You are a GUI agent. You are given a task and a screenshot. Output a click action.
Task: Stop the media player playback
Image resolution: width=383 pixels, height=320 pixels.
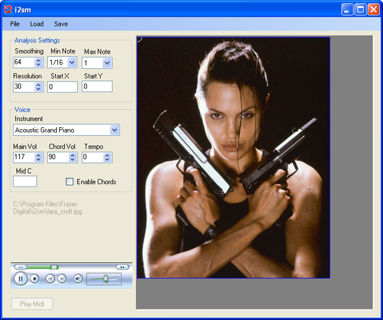tap(35, 279)
